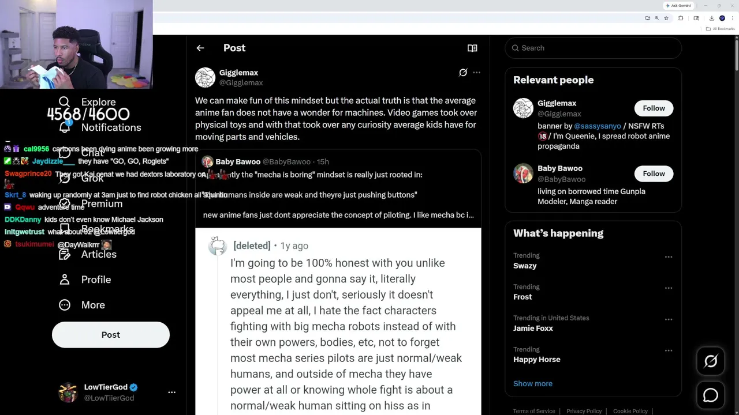Open the @sassysanyo profile link
Viewport: 739px width, 415px height.
click(x=597, y=126)
